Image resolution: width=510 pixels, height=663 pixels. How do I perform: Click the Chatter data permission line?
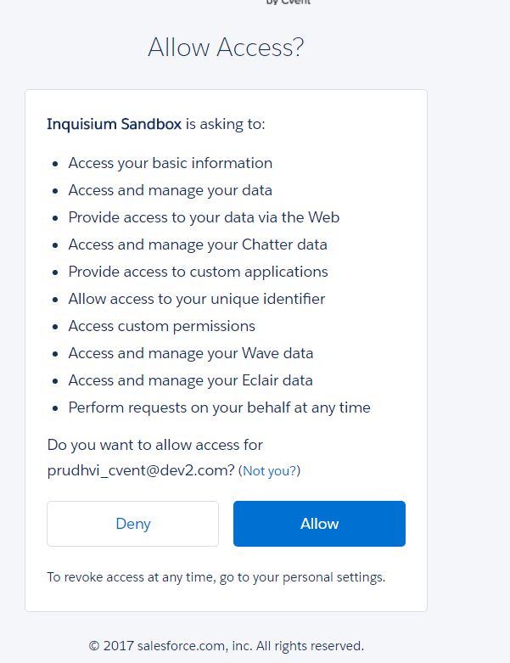pos(197,244)
